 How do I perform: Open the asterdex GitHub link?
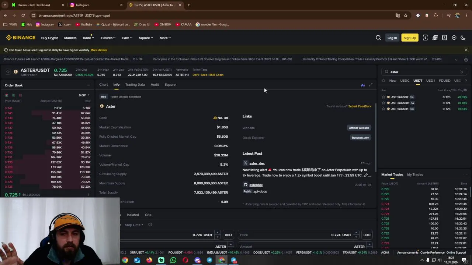click(256, 185)
